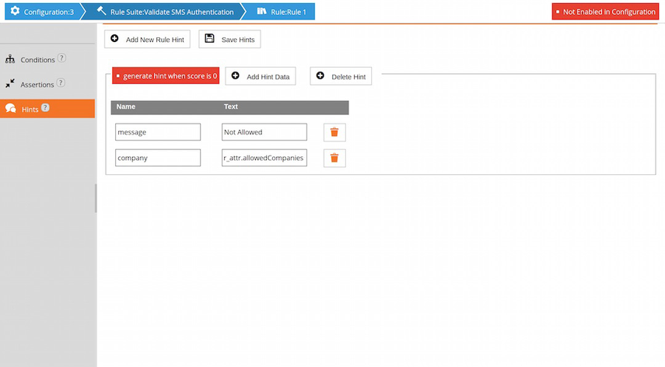Click the Conditions hierarchy icon in sidebar
This screenshot has width=665, height=367.
[10, 59]
